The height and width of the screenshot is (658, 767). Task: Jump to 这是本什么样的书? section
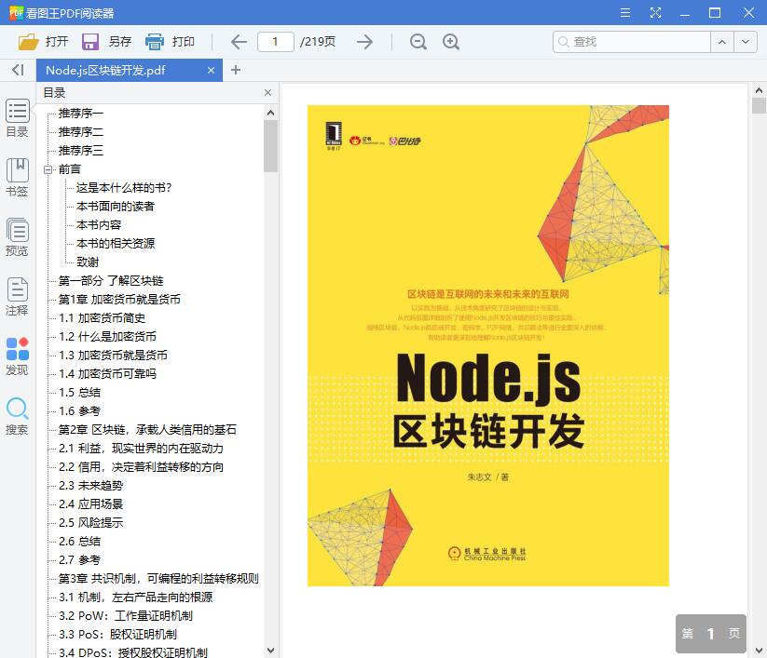coord(124,188)
